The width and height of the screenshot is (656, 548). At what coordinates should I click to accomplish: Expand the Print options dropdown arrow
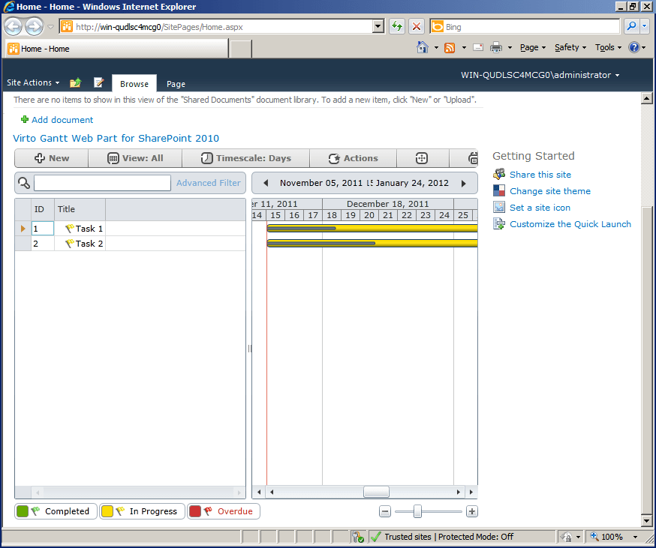tap(510, 48)
